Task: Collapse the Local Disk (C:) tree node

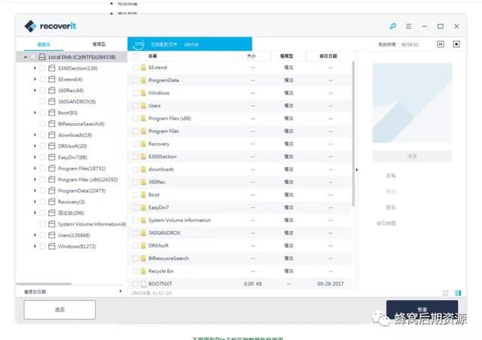Action: 25,57
